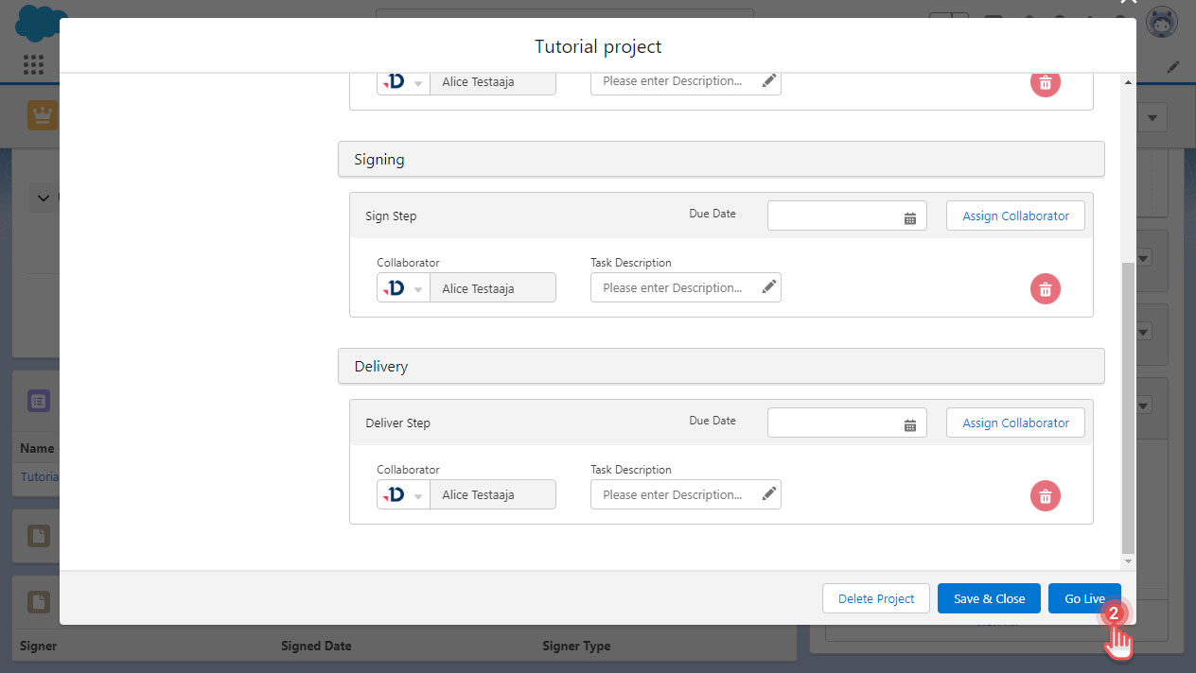The width and height of the screenshot is (1196, 673).
Task: Click Delete Project button
Action: point(876,598)
